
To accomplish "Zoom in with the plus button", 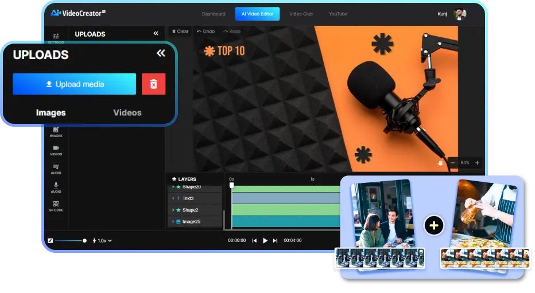I will point(478,163).
